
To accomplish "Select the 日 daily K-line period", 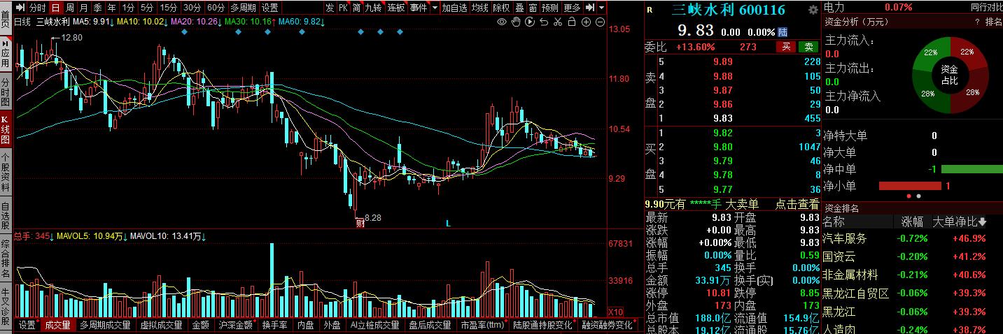I will point(55,8).
